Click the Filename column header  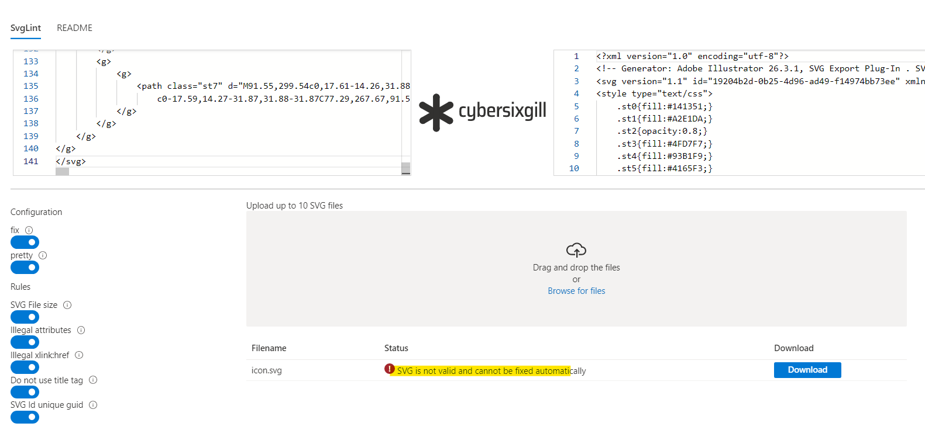[x=269, y=348]
